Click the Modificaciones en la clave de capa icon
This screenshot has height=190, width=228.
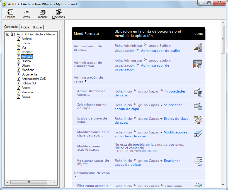198,133
